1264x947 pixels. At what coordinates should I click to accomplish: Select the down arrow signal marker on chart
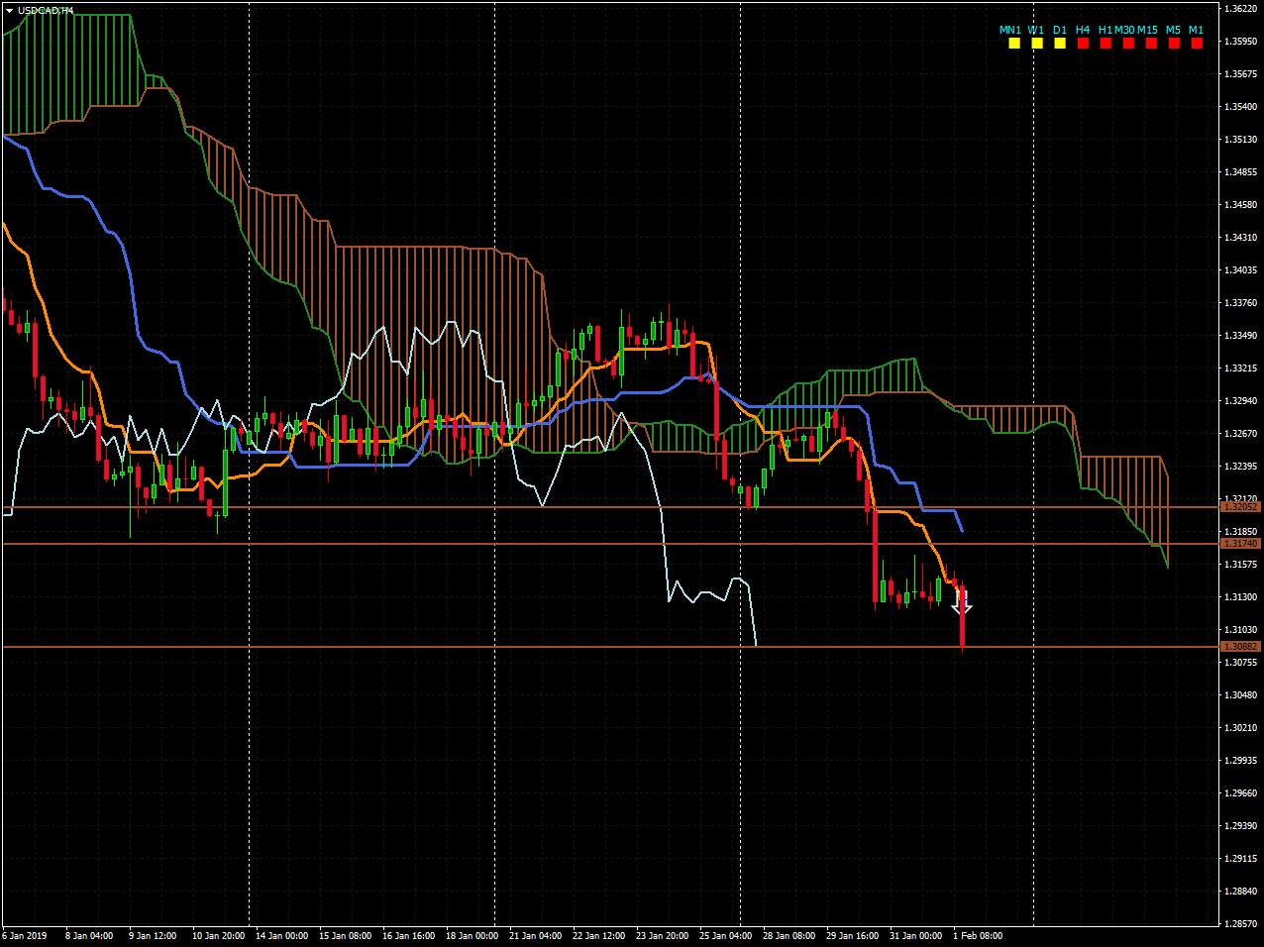[962, 601]
